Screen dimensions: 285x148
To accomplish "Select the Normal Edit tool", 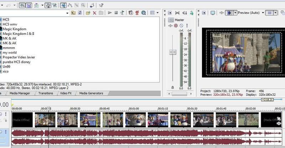I will [63, 5].
